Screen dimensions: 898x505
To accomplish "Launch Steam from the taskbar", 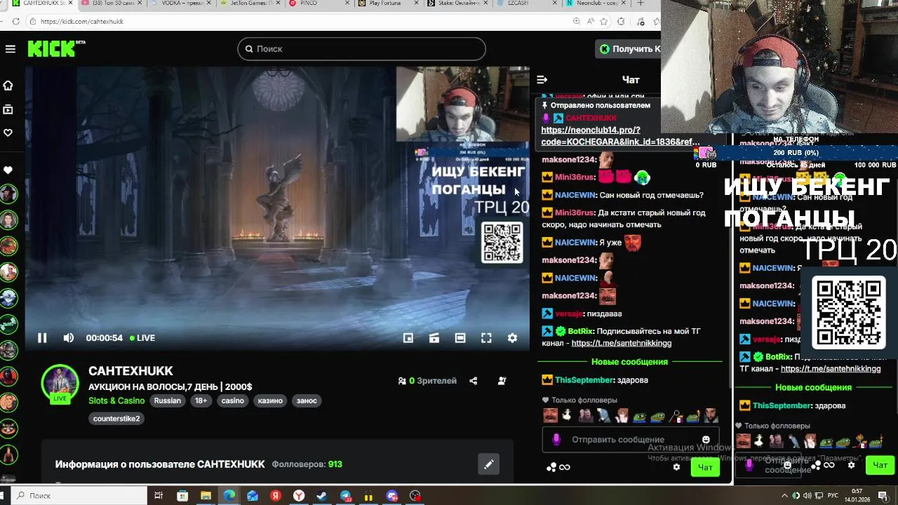I will click(x=322, y=496).
